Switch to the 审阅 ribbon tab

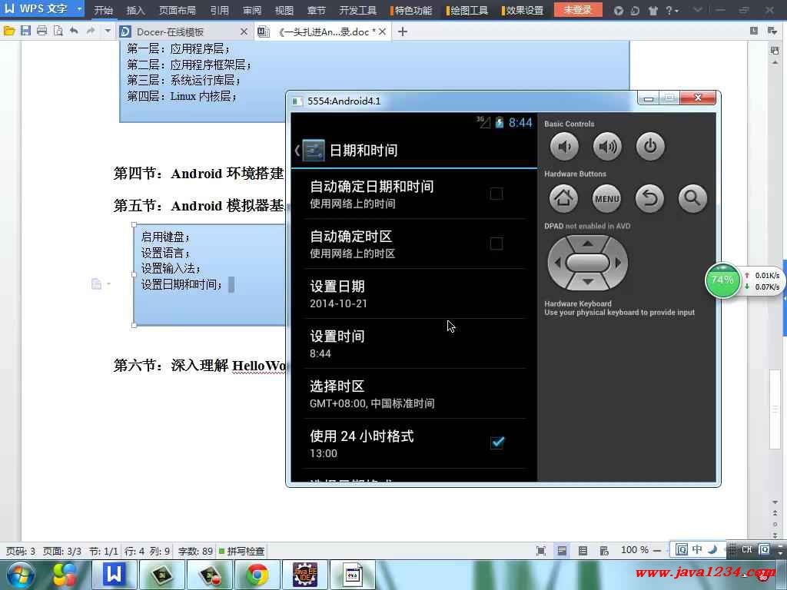(x=252, y=10)
